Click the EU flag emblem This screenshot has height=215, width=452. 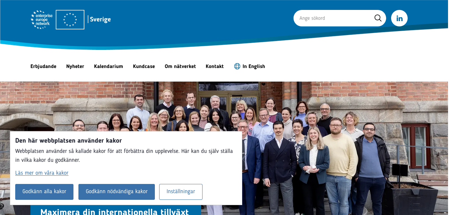[70, 19]
